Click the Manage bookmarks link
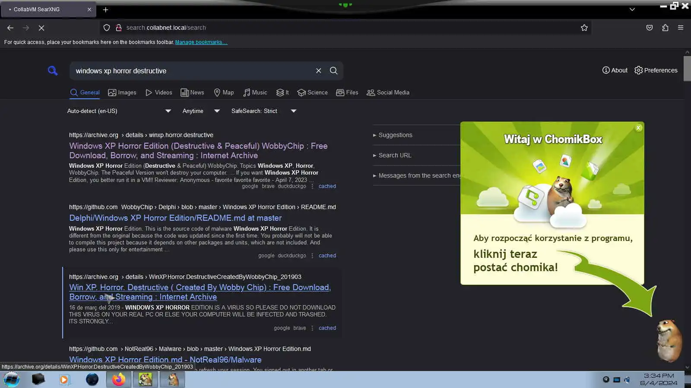The width and height of the screenshot is (691, 388). [201, 42]
